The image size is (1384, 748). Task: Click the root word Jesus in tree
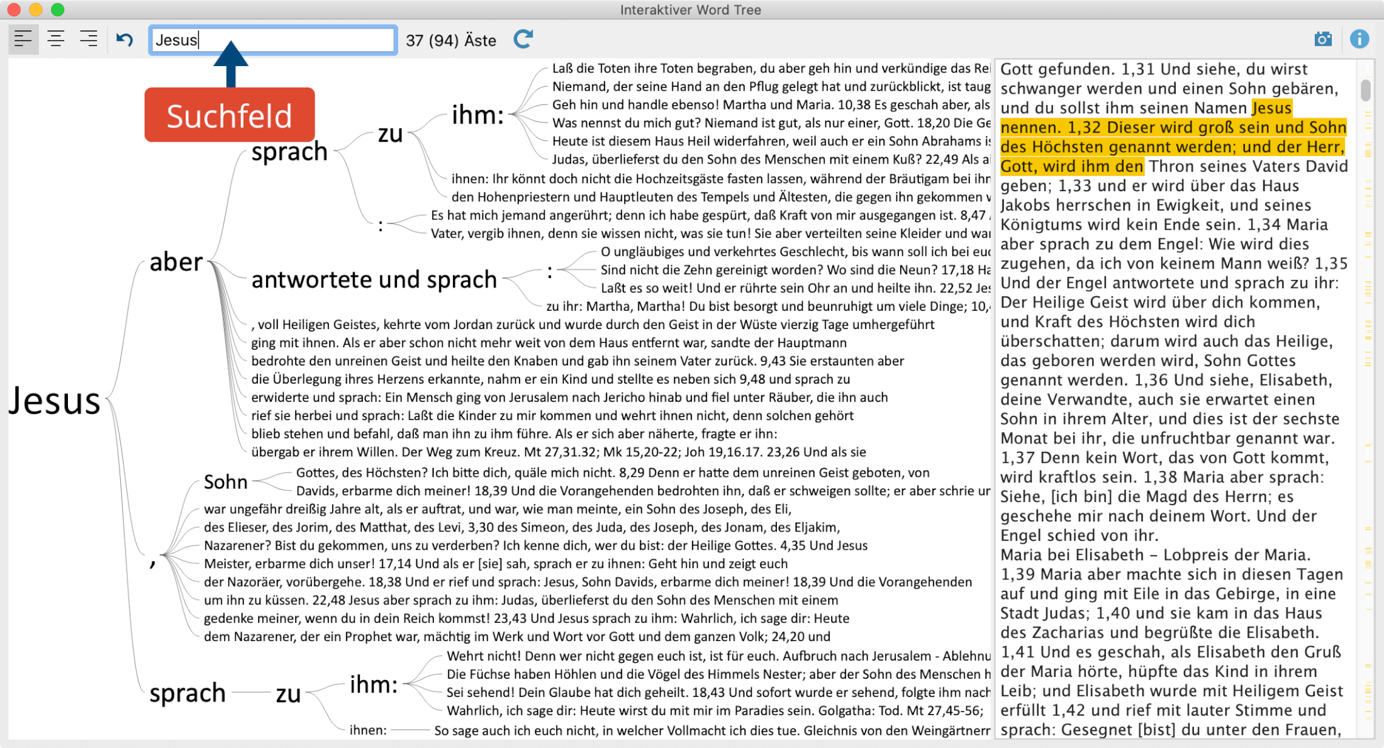[x=55, y=401]
